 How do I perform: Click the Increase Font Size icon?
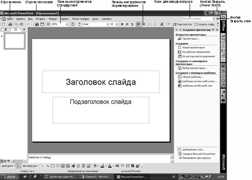pyautogui.click(x=162, y=24)
